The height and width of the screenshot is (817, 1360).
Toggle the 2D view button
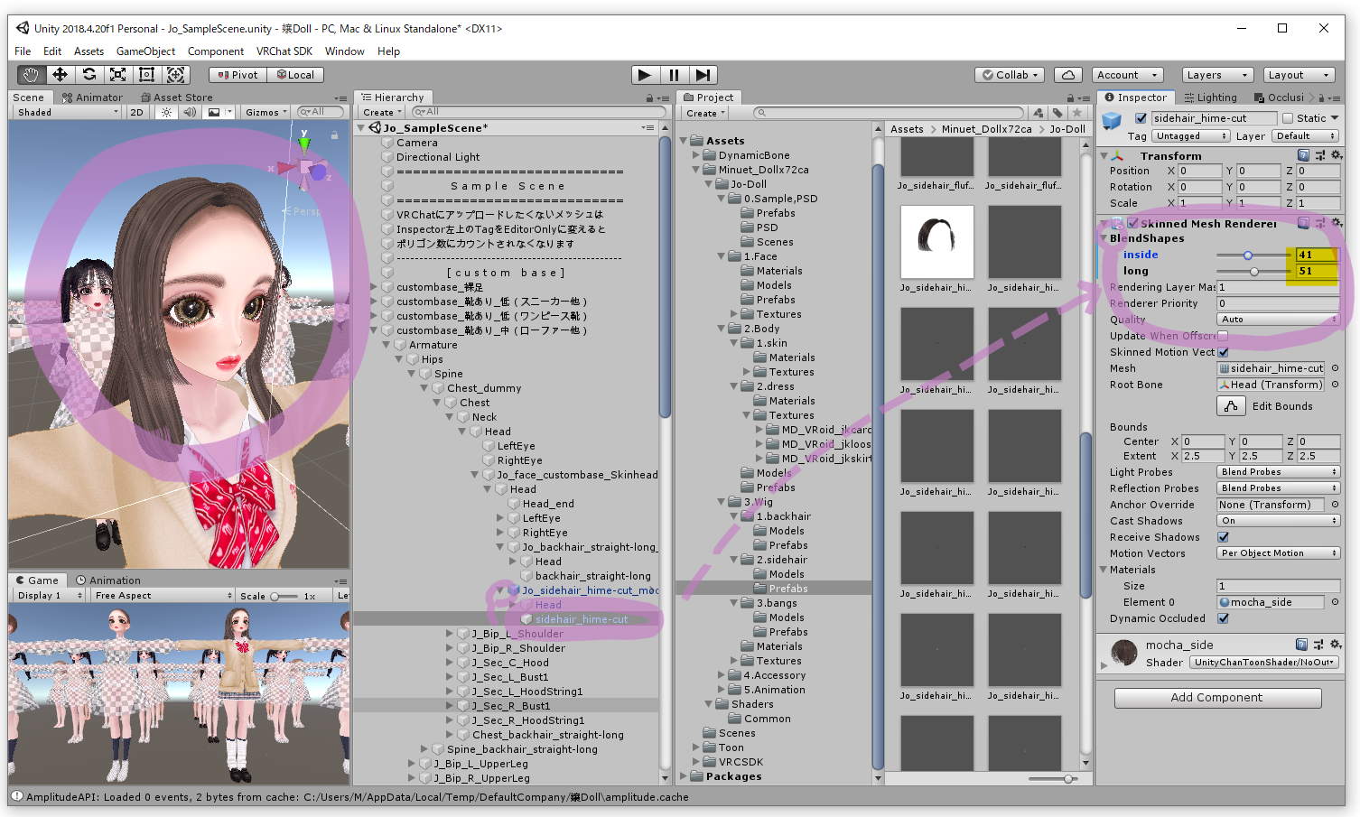[136, 112]
